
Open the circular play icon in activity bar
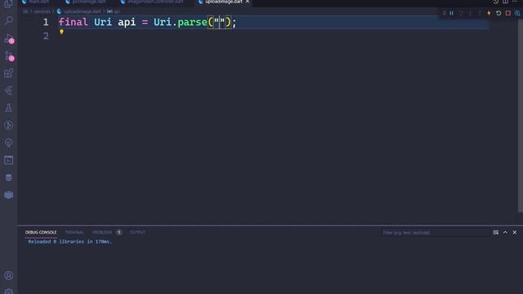point(9,125)
